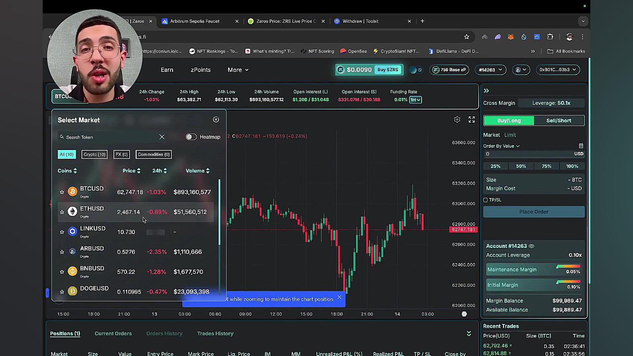Toggle the Heatmap switch

[x=191, y=137]
